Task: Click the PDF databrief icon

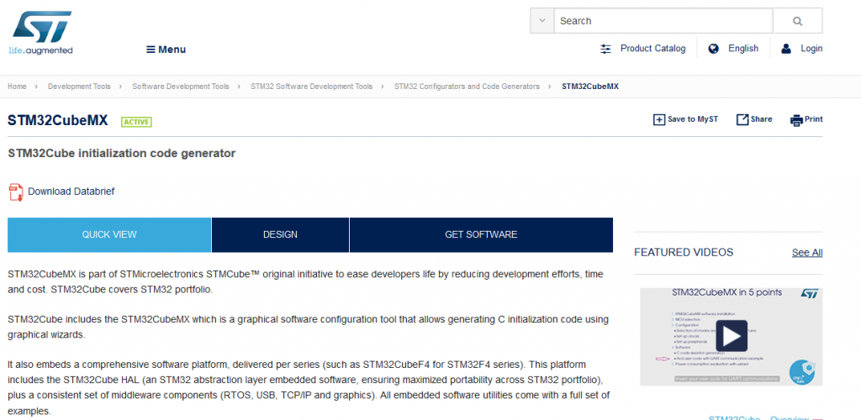Action: coord(16,192)
